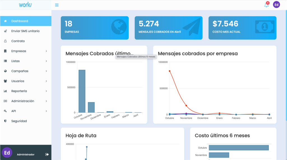Click the globe icon beside Campañas
Image resolution: width=287 pixels, height=160 pixels.
(x=5, y=71)
